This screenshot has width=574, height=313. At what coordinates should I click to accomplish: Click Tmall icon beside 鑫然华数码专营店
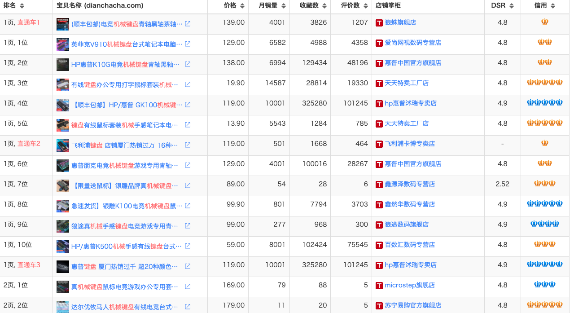[x=379, y=205]
